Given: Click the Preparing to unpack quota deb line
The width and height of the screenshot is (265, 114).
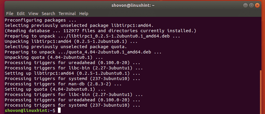Looking at the screenshot, I should (x=83, y=52).
